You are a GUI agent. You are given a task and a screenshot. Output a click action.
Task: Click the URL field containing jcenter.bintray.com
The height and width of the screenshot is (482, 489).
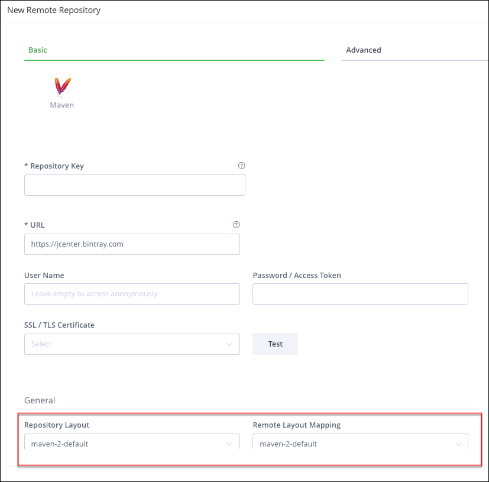pos(132,244)
